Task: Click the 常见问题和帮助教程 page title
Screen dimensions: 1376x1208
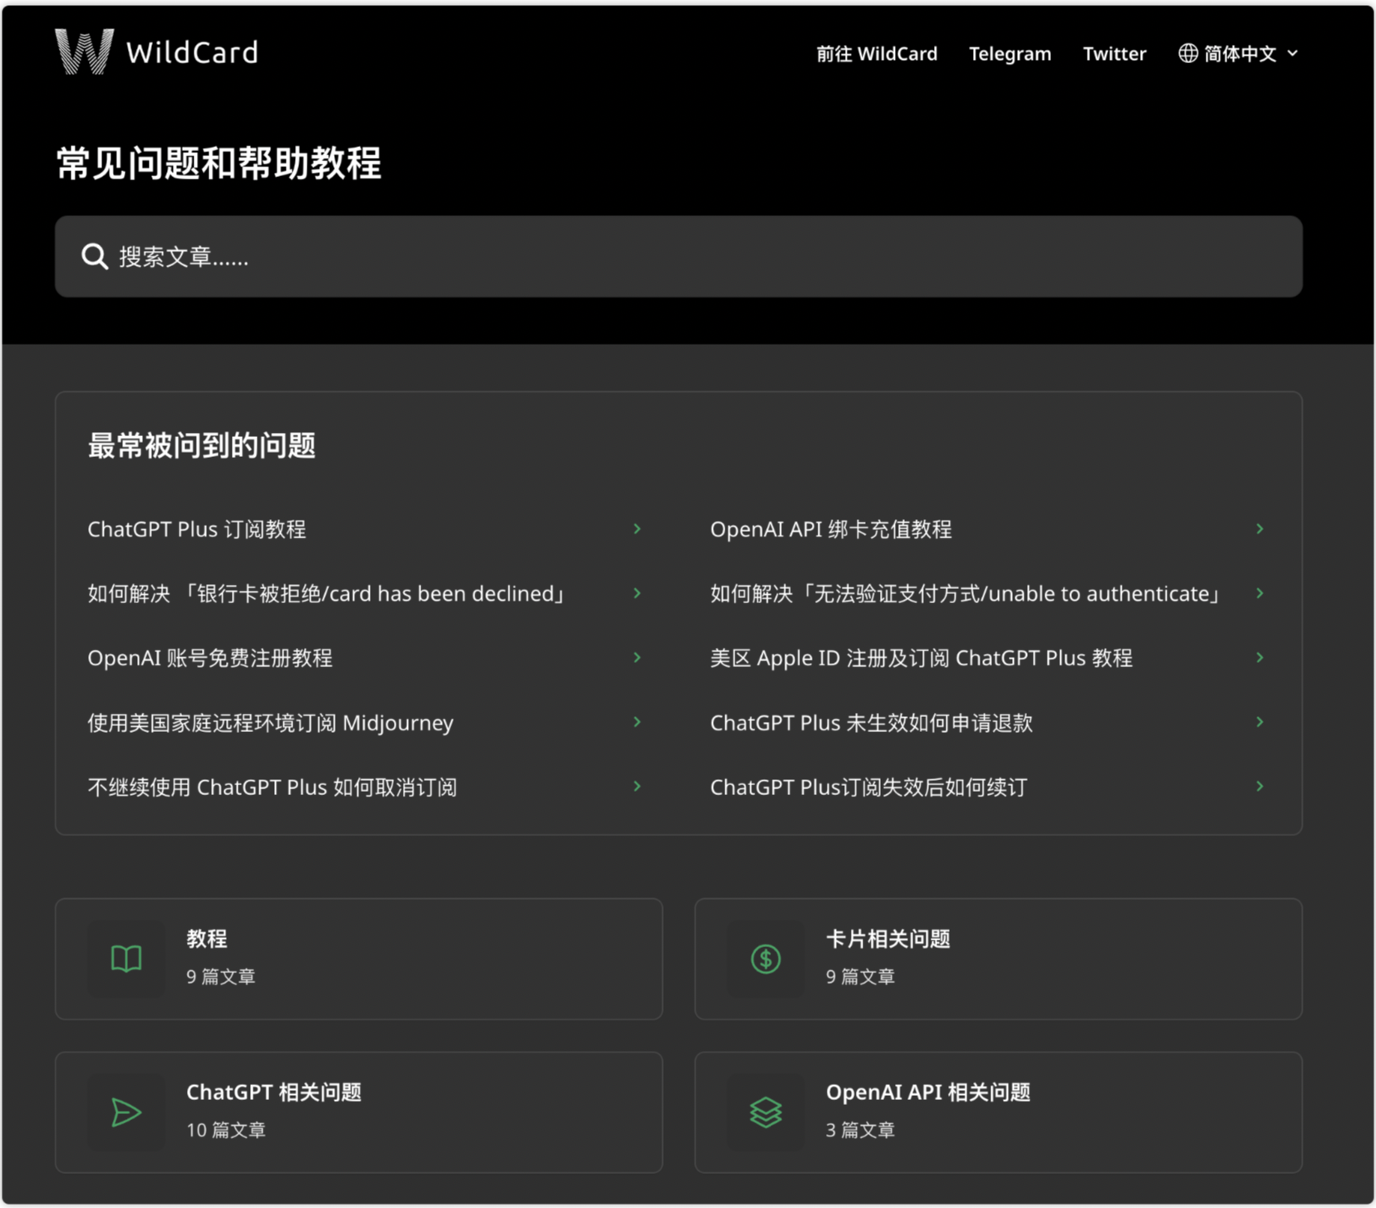Action: tap(219, 163)
